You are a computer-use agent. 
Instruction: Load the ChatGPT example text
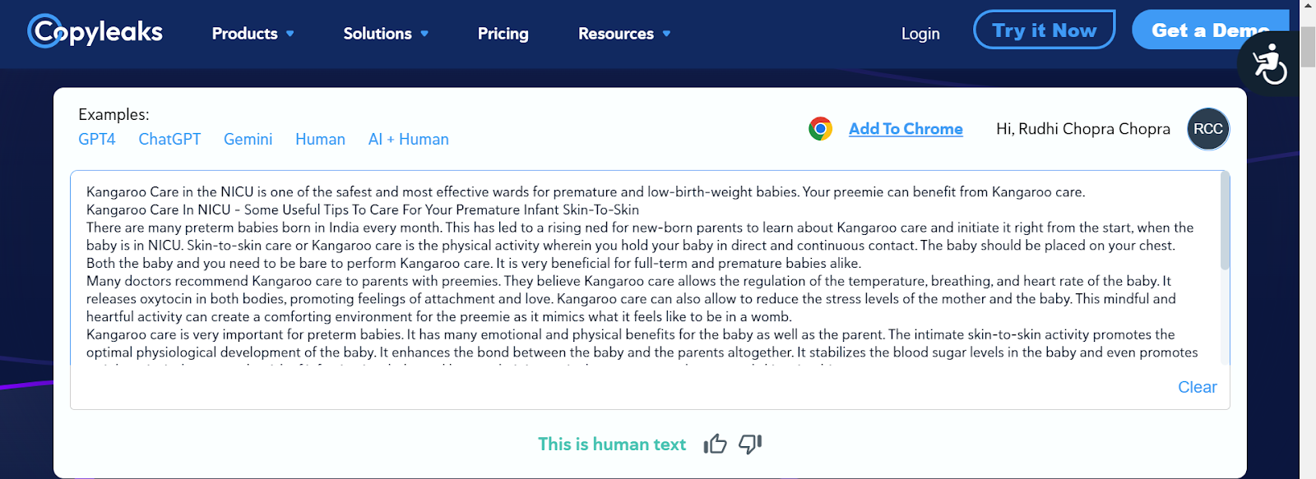[169, 140]
